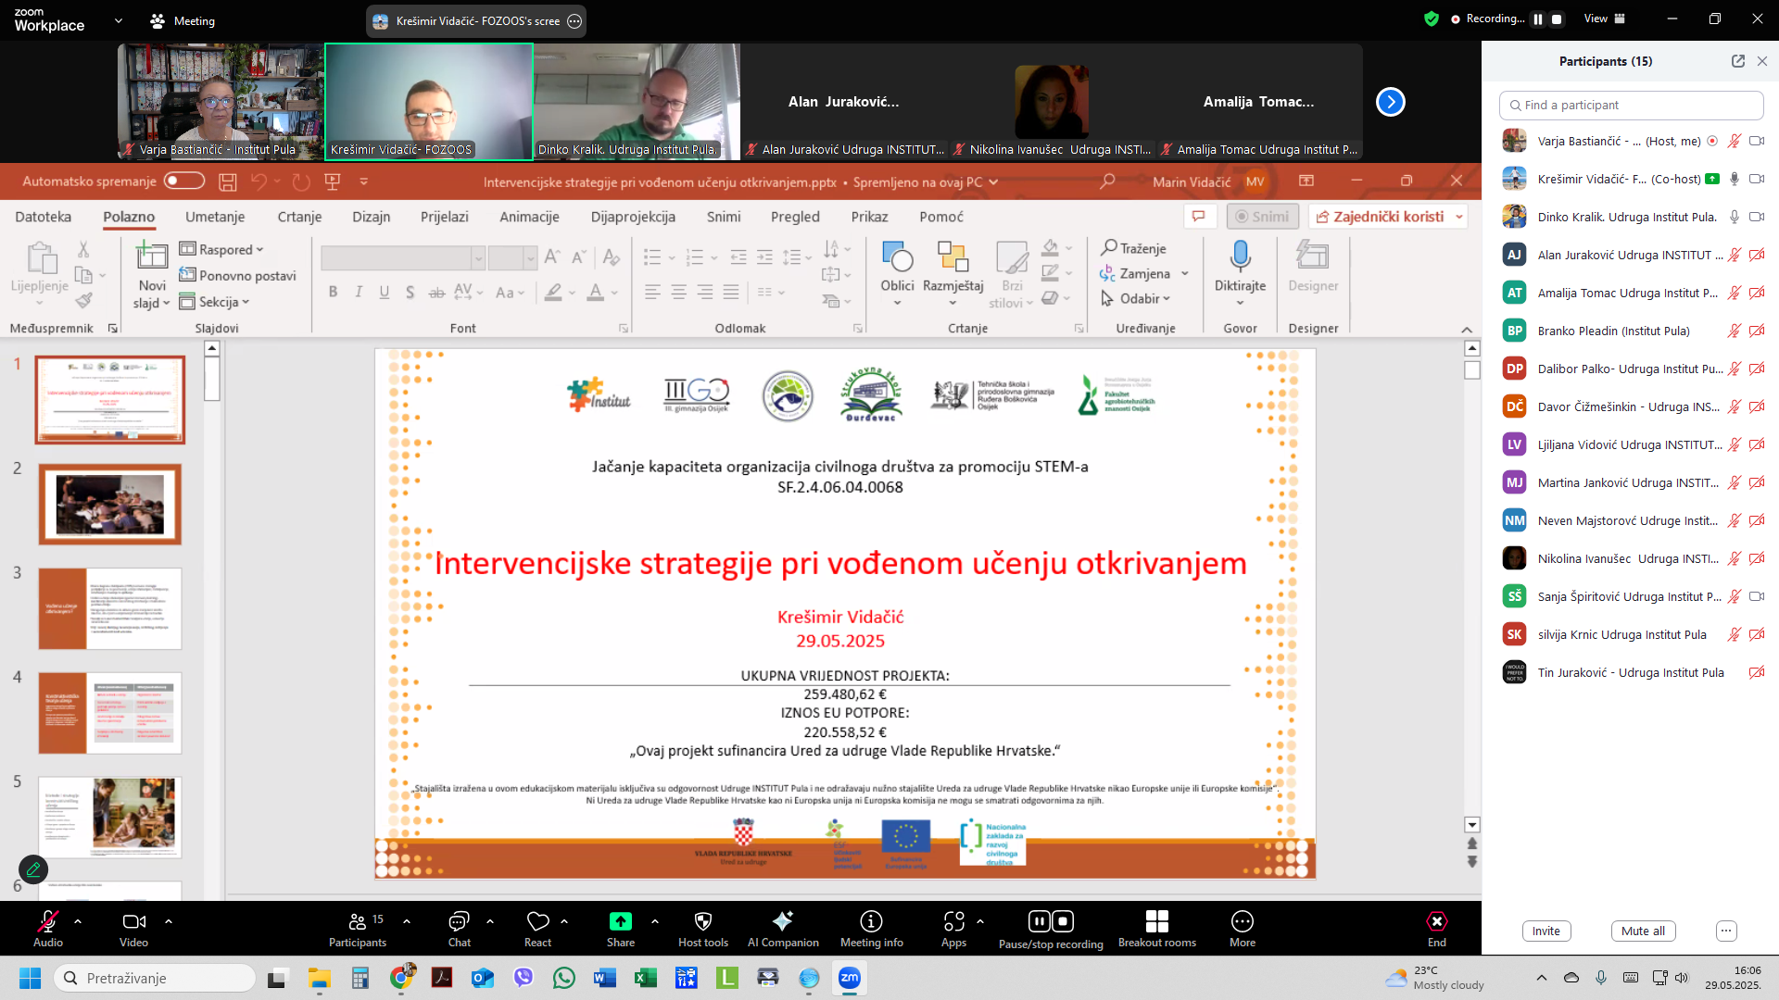The image size is (1779, 1000).
Task: Toggle mute for Alan Juraković in participants list
Action: [1735, 255]
